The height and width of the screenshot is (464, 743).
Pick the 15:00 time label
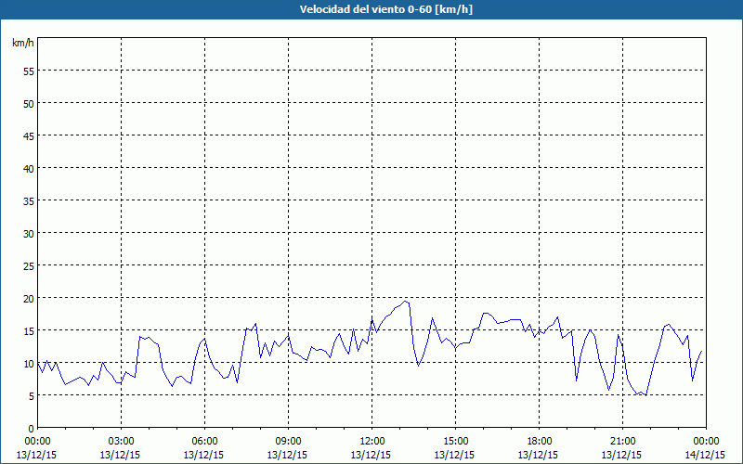[x=455, y=442]
